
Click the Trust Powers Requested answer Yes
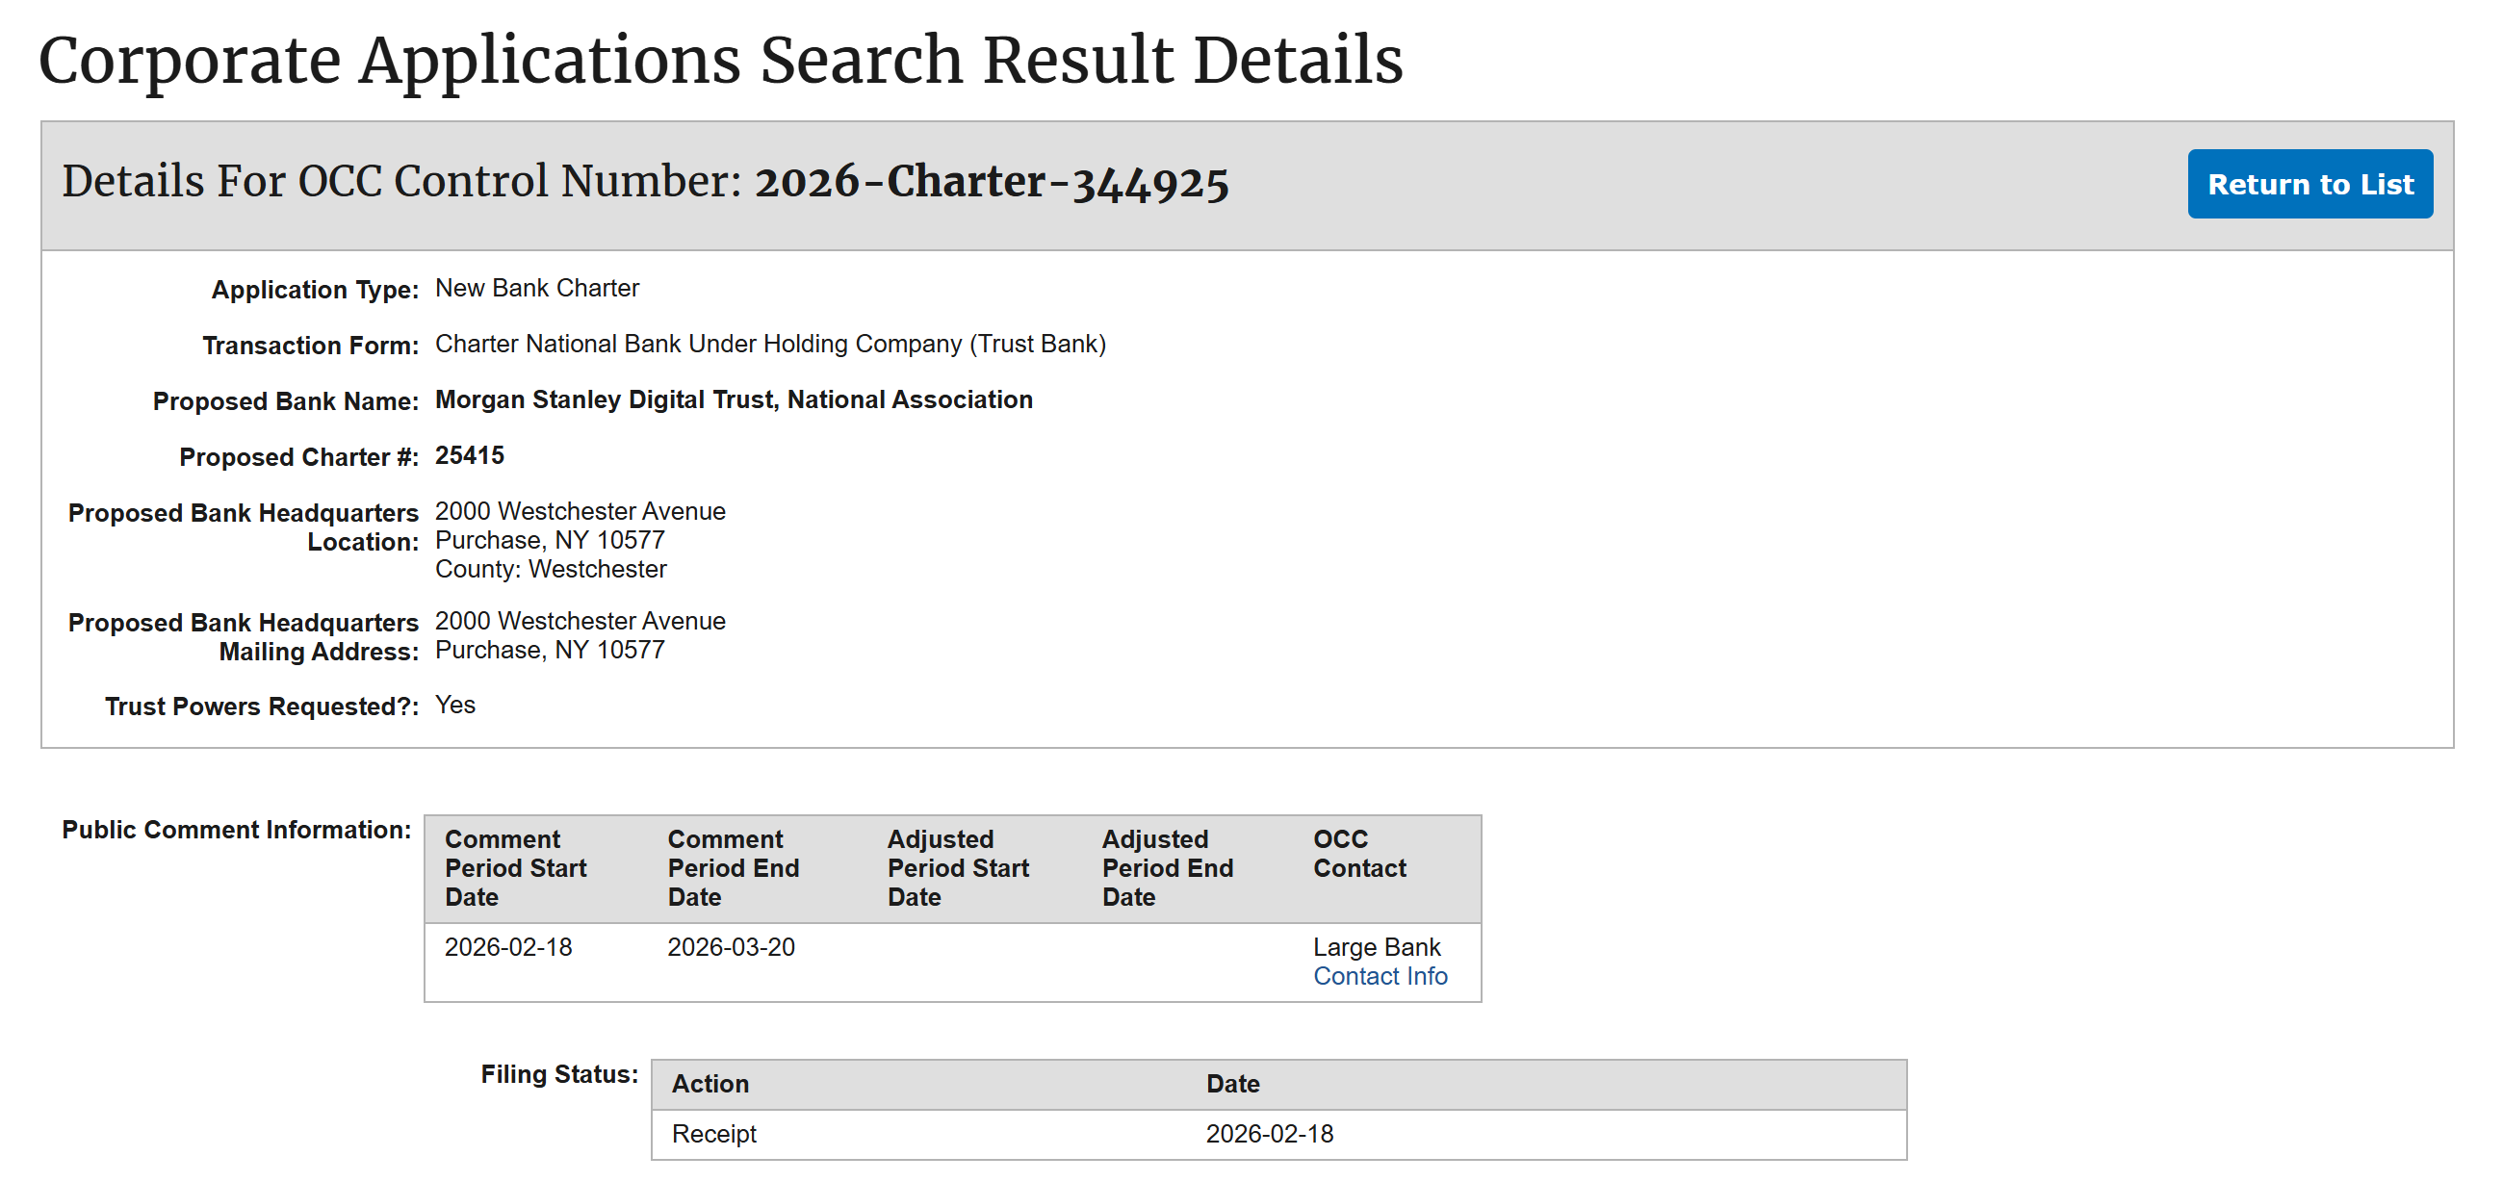click(454, 705)
